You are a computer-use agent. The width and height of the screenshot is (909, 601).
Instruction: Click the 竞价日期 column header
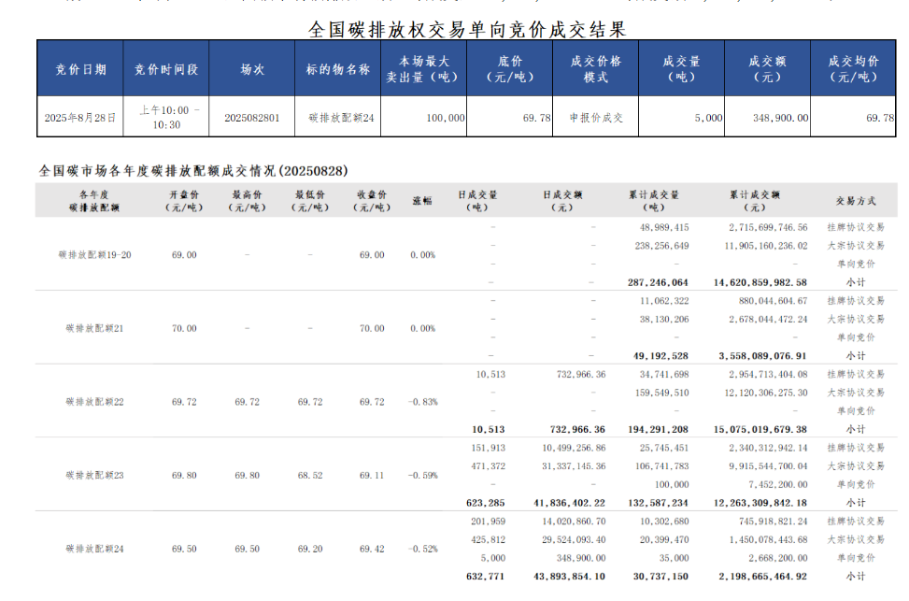coord(80,69)
